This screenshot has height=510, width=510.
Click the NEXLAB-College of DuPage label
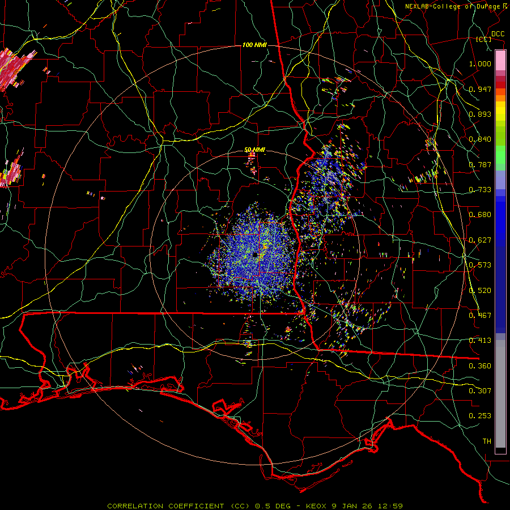click(x=452, y=6)
